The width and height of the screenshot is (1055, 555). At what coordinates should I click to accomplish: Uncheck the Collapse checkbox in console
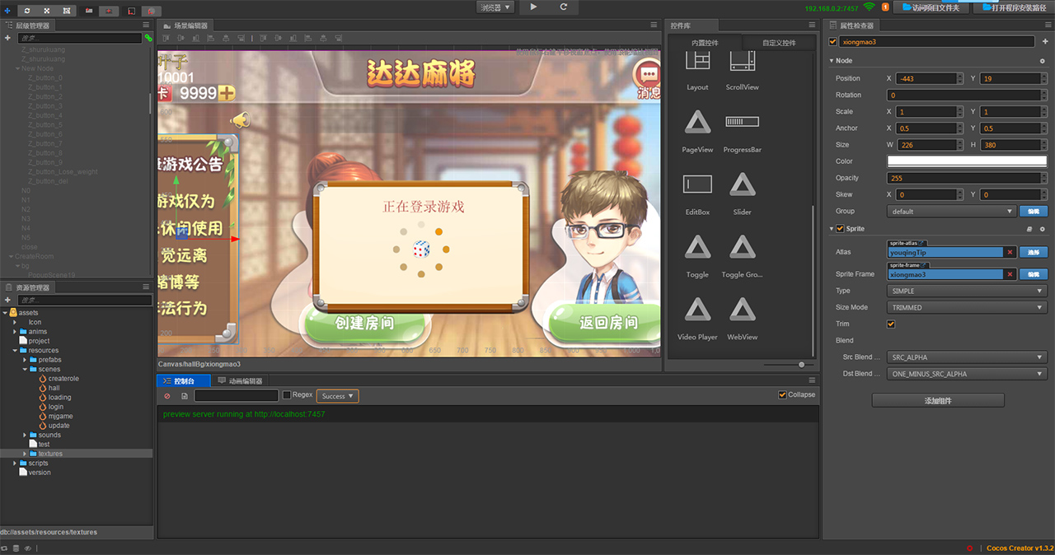pos(782,394)
